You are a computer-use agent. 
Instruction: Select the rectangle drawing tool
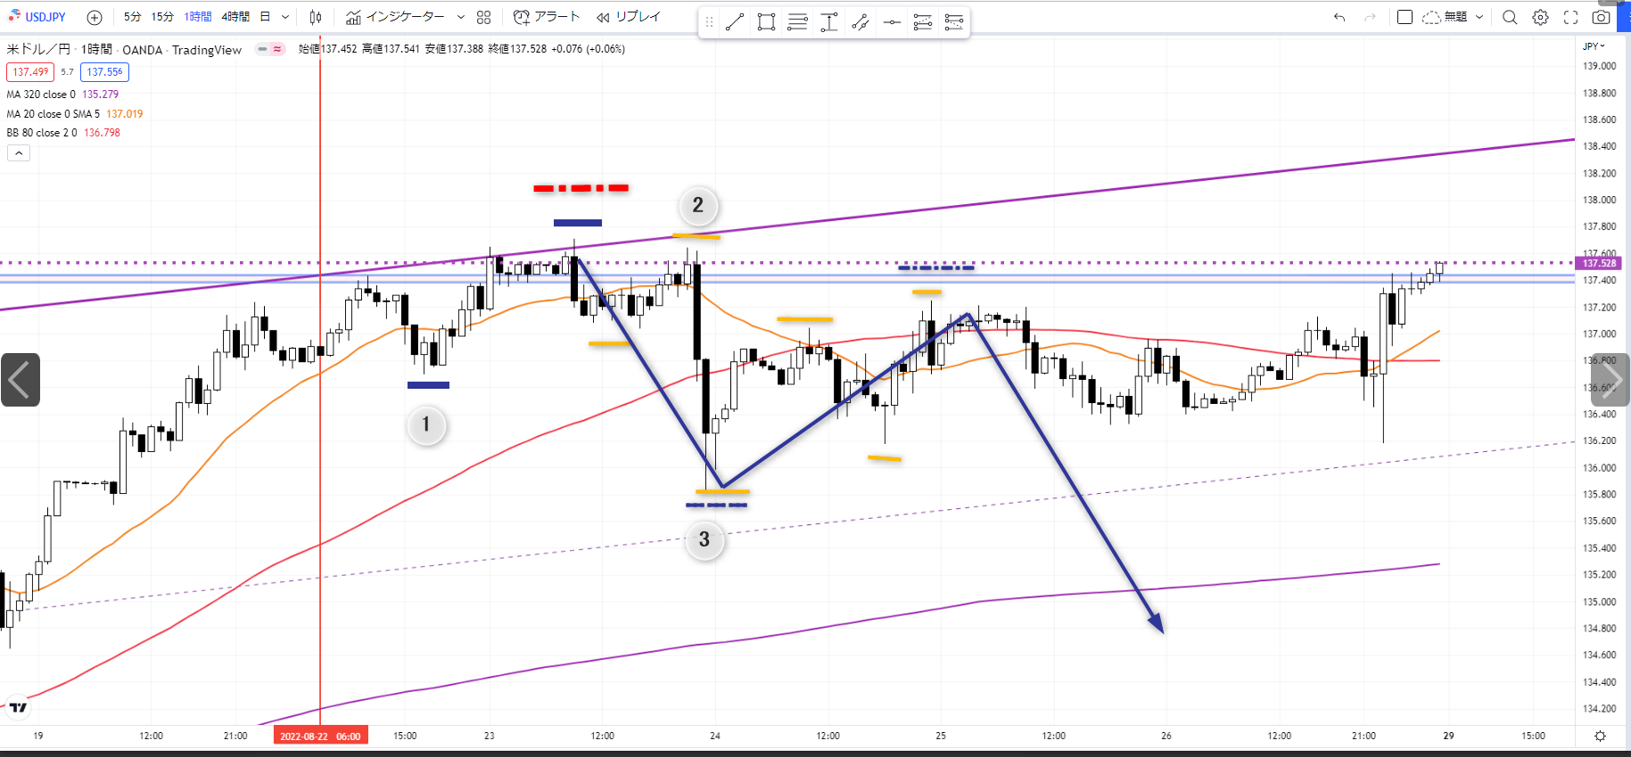coord(766,22)
